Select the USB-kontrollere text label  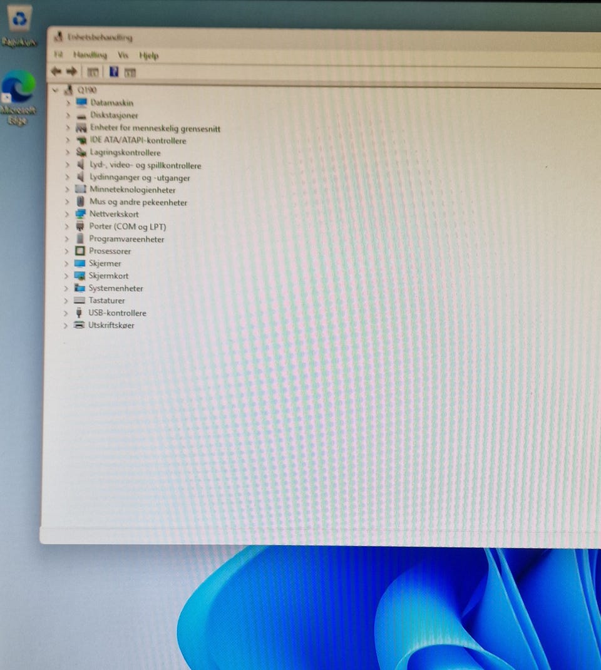coord(117,313)
